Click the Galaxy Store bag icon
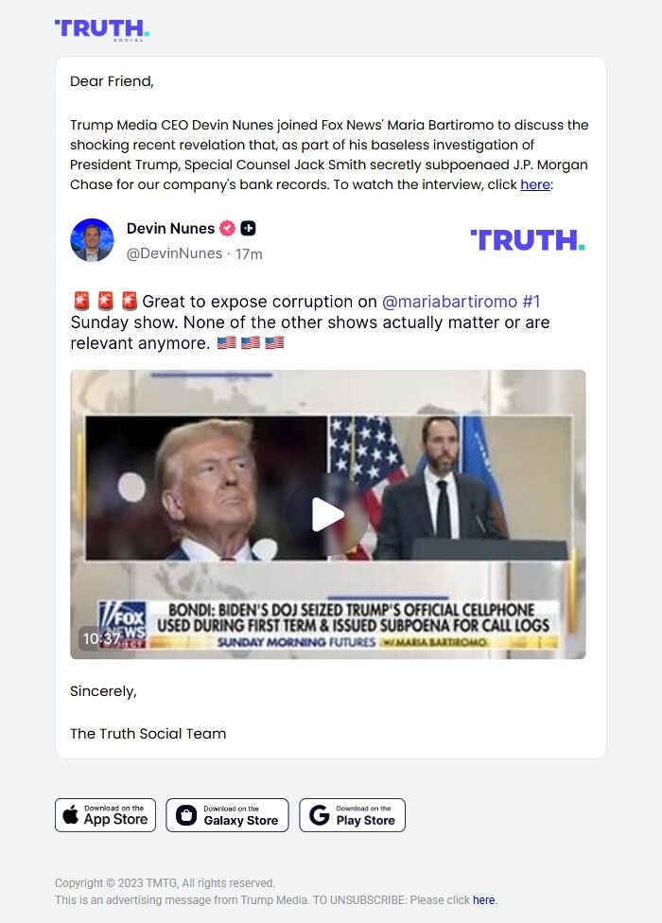 pyautogui.click(x=186, y=815)
